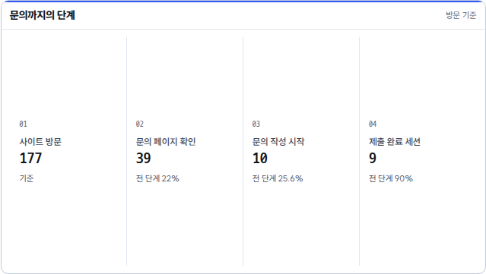Click step number 01
The height and width of the screenshot is (274, 486).
24,124
